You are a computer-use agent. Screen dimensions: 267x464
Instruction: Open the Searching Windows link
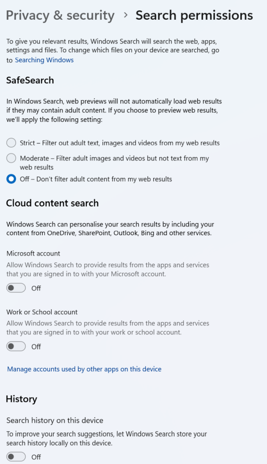tap(44, 60)
